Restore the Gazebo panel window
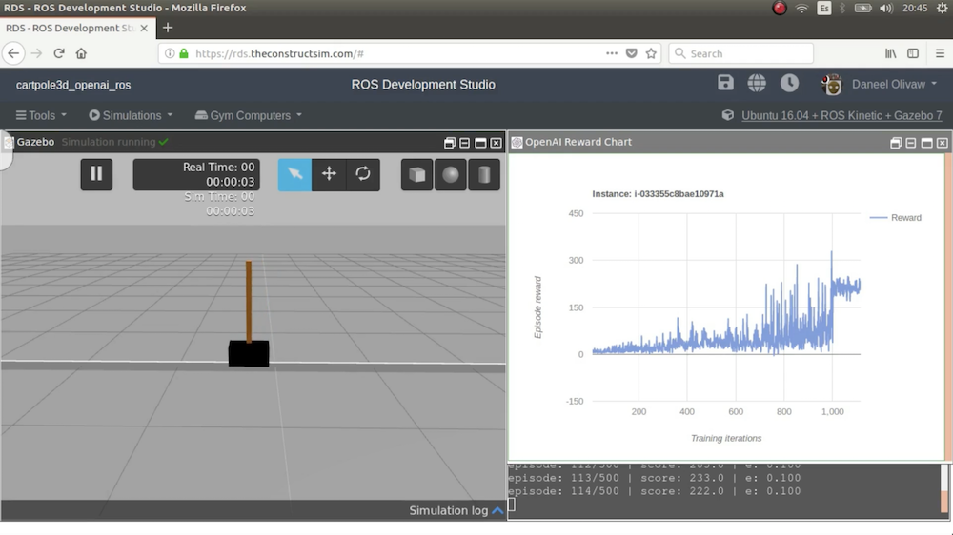Image resolution: width=953 pixels, height=535 pixels. coord(449,143)
